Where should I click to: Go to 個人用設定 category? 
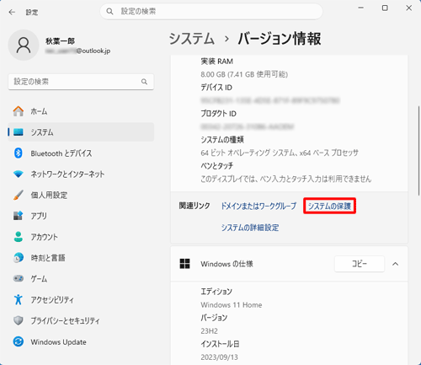[81, 195]
